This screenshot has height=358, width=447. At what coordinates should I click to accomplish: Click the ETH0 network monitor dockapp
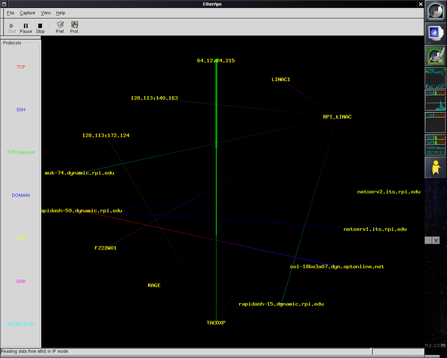(436, 78)
